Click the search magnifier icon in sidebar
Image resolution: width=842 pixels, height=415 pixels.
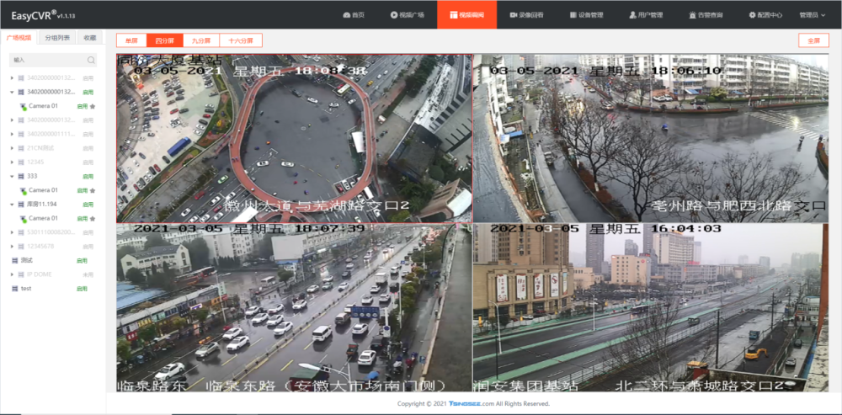pyautogui.click(x=91, y=60)
